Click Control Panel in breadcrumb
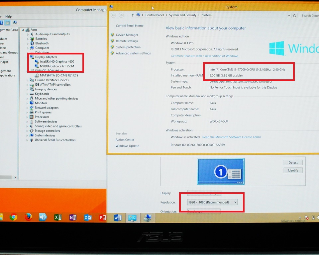The image size is (319, 255). (x=155, y=15)
